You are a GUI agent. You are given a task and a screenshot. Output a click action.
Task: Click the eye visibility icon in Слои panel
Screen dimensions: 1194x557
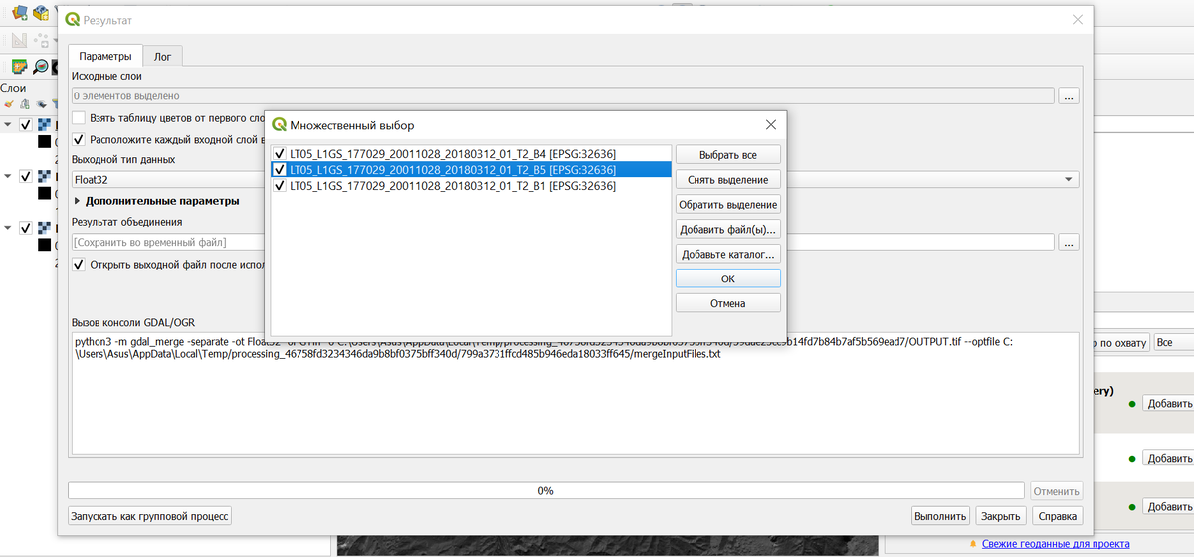click(x=42, y=103)
